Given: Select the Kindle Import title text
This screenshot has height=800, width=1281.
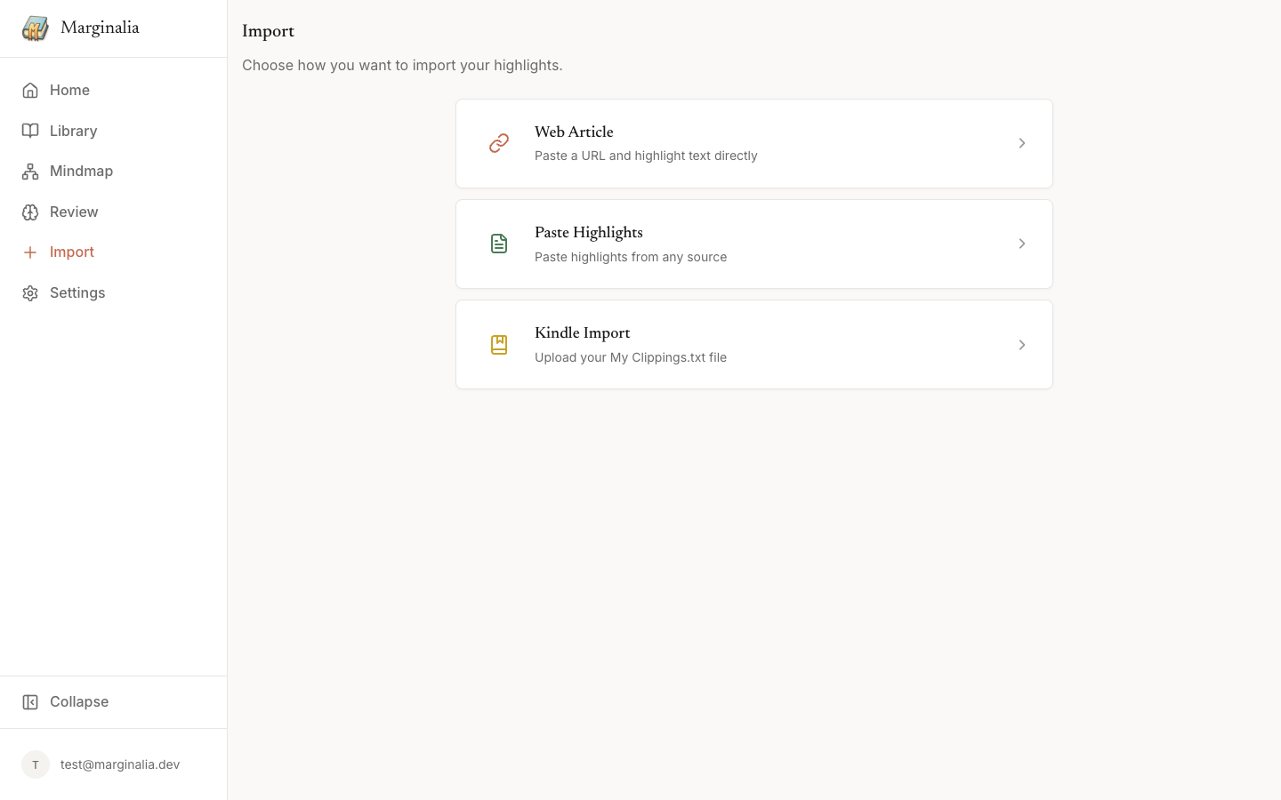Looking at the screenshot, I should tap(582, 333).
